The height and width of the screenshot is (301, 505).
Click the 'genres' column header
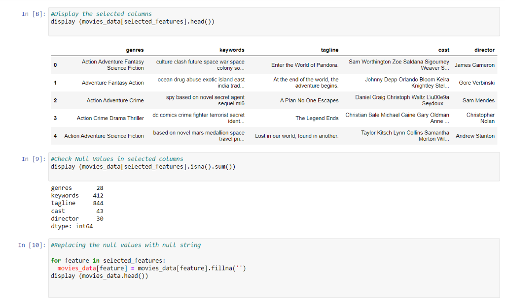[x=135, y=50]
